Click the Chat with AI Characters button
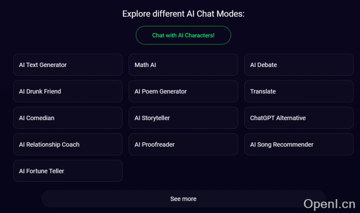This screenshot has height=213, width=360. tap(183, 35)
